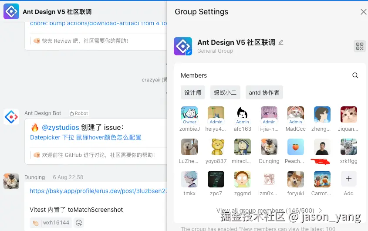Change the group avatar in Group Settings

click(x=183, y=46)
